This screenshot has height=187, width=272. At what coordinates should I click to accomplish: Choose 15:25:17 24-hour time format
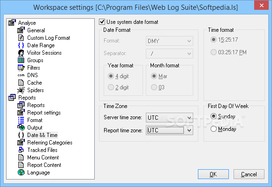pos(213,40)
